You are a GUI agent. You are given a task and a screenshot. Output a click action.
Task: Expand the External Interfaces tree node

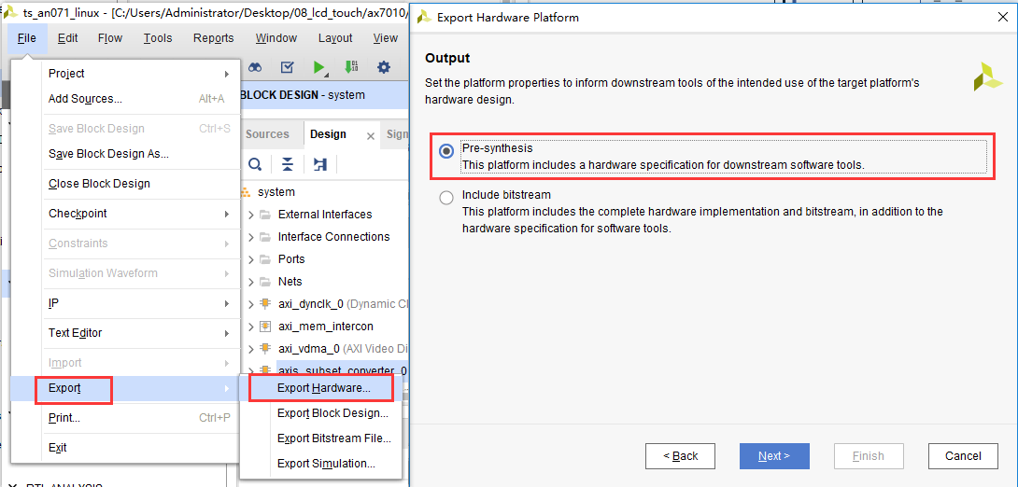251,215
